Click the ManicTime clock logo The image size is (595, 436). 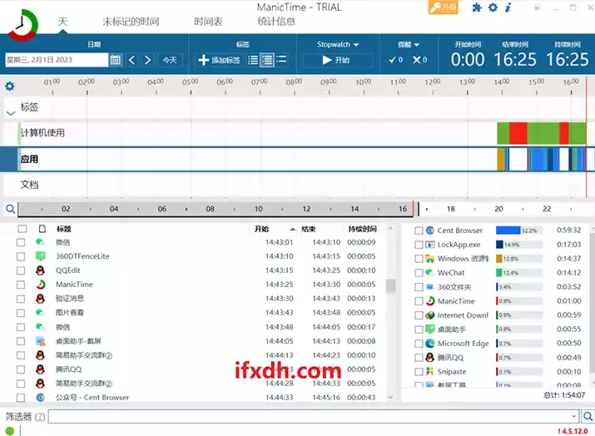coord(22,25)
